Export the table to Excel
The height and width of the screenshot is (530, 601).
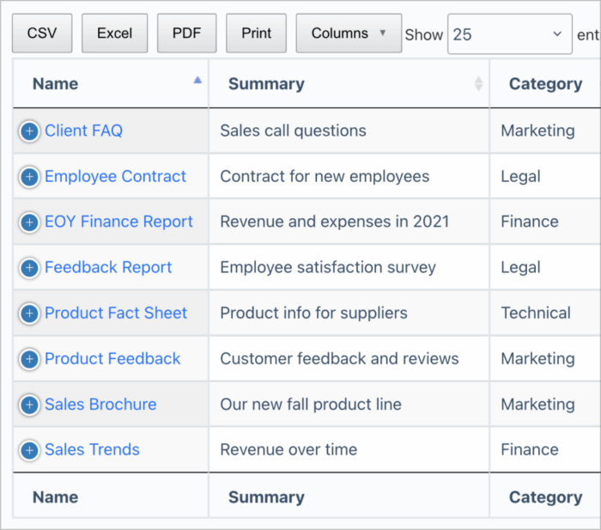[114, 33]
